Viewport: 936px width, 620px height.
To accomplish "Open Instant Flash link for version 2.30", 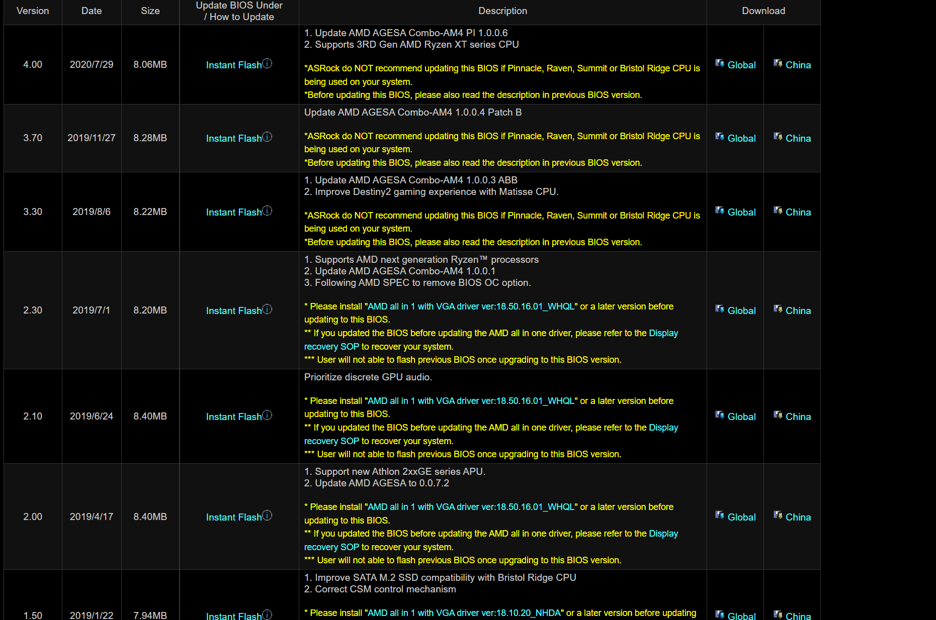I will pos(234,311).
